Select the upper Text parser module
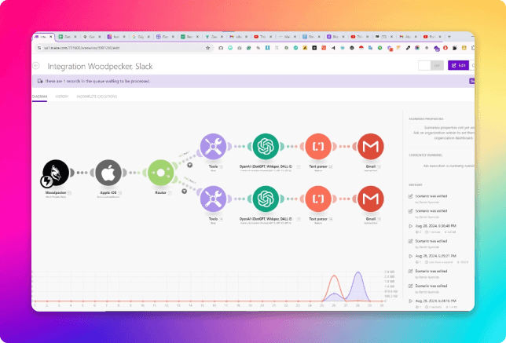This screenshot has width=506, height=343. coord(318,146)
